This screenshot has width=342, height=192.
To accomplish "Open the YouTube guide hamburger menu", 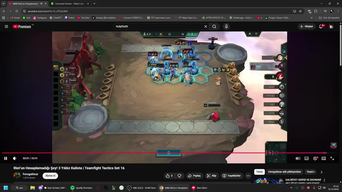I will click(x=6, y=26).
